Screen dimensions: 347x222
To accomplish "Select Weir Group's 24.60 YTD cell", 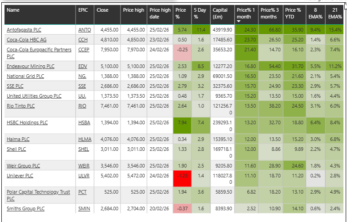I will point(294,166).
